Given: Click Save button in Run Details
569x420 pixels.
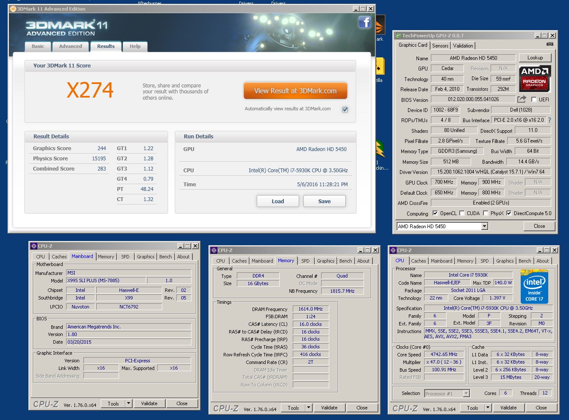Looking at the screenshot, I should tap(325, 202).
